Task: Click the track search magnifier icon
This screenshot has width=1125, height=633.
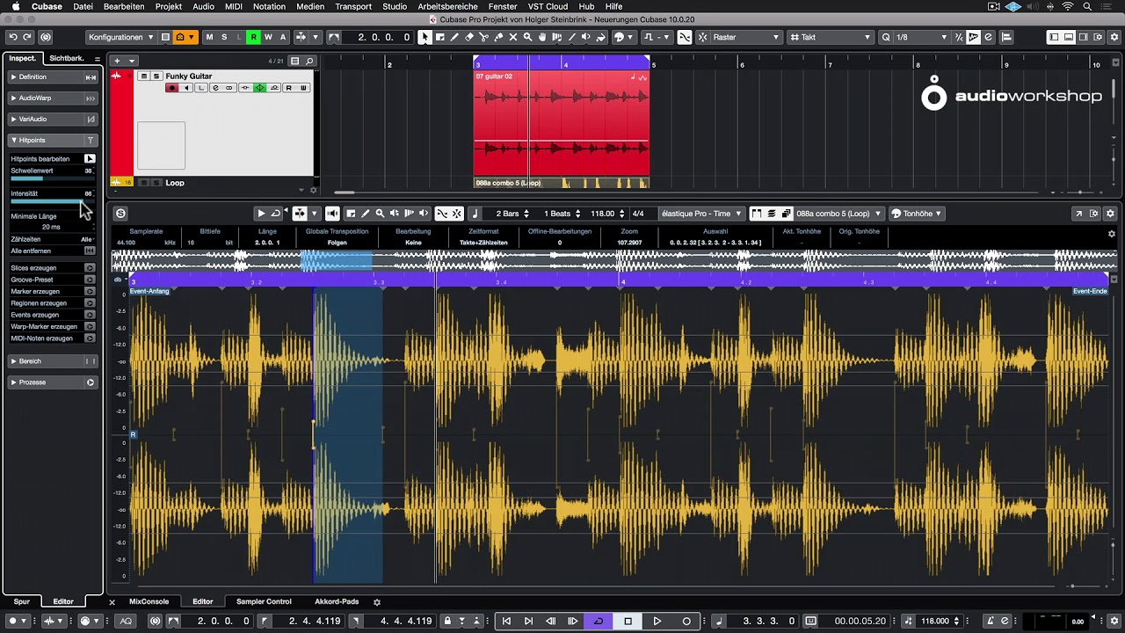Action: [x=308, y=61]
